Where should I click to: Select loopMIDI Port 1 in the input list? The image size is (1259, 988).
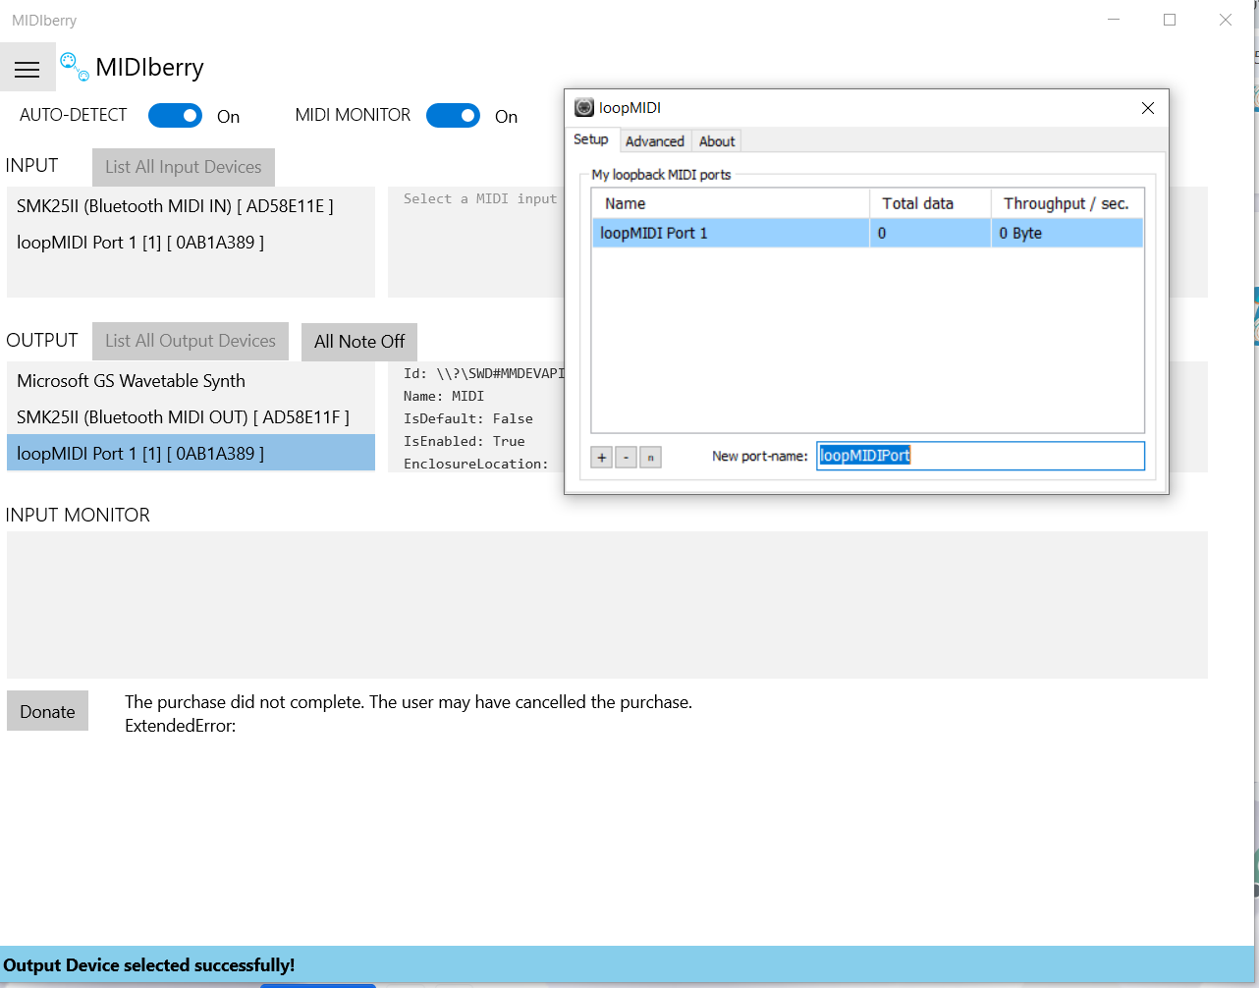(191, 243)
